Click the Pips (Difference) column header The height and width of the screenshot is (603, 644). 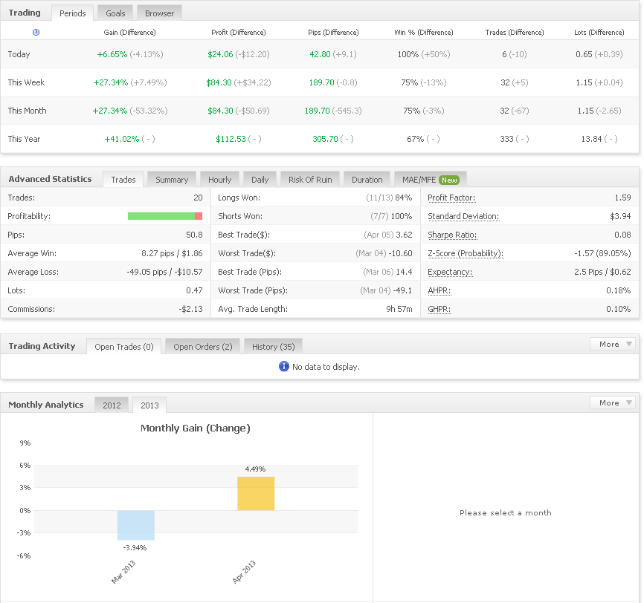click(333, 33)
